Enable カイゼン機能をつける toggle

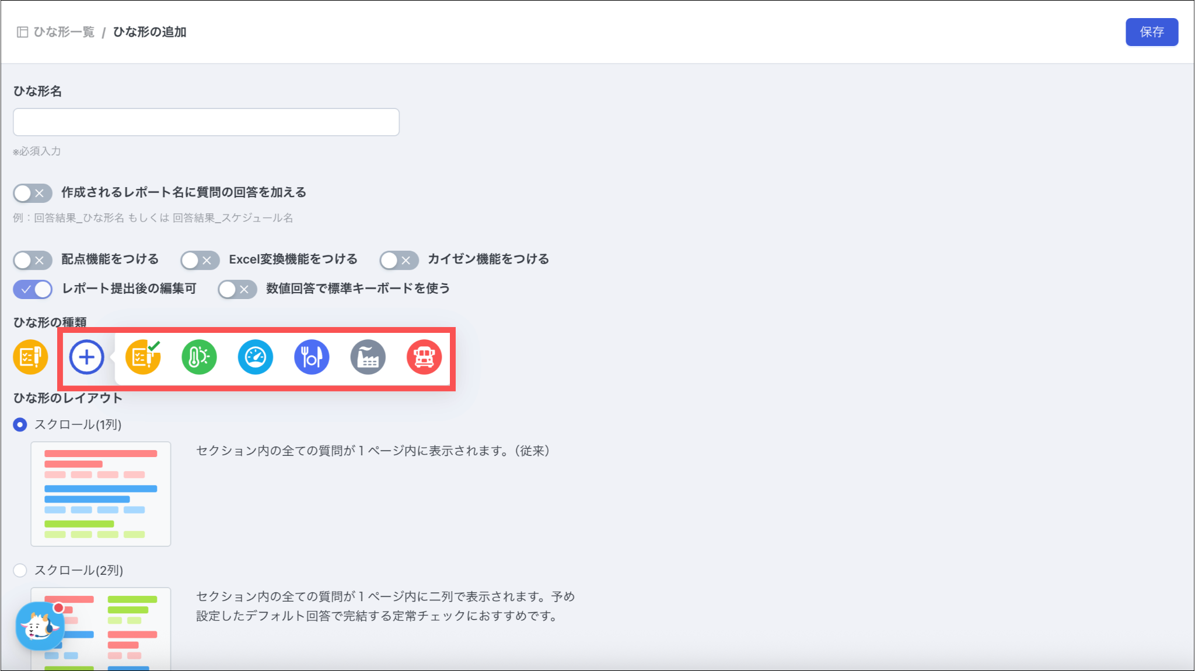click(399, 260)
